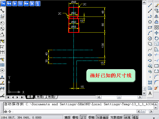Viewport: 159px width, 119px height.
Task: Select the Polygon tool
Action: (150, 22)
